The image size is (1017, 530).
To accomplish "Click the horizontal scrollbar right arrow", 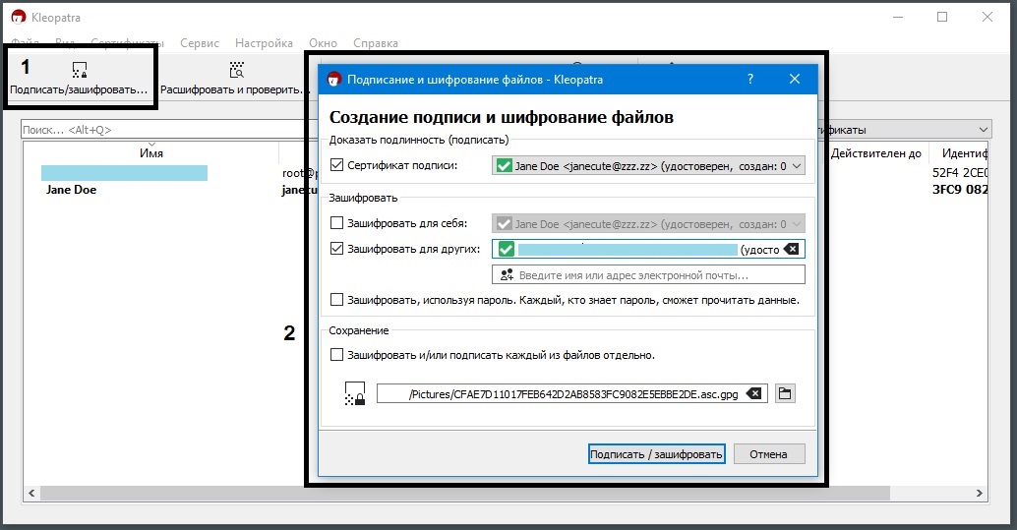I will point(980,494).
